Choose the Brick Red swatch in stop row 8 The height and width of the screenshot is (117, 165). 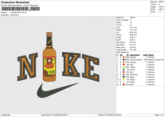click(123, 75)
